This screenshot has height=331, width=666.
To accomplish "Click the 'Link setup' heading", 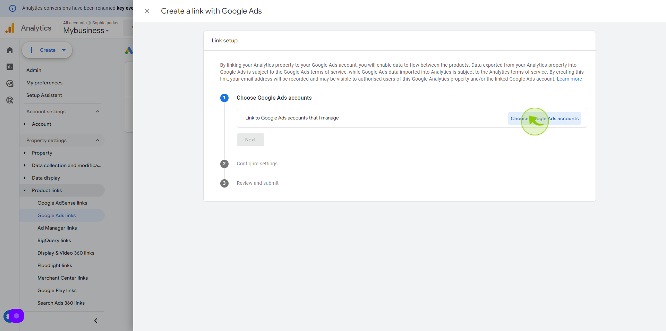I will click(225, 41).
